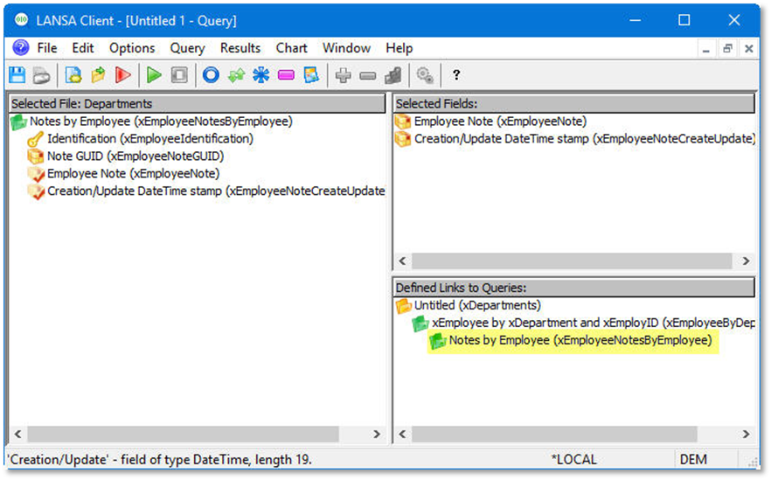The width and height of the screenshot is (771, 480).
Task: Click the Note GUID field cube icon
Action: [35, 157]
